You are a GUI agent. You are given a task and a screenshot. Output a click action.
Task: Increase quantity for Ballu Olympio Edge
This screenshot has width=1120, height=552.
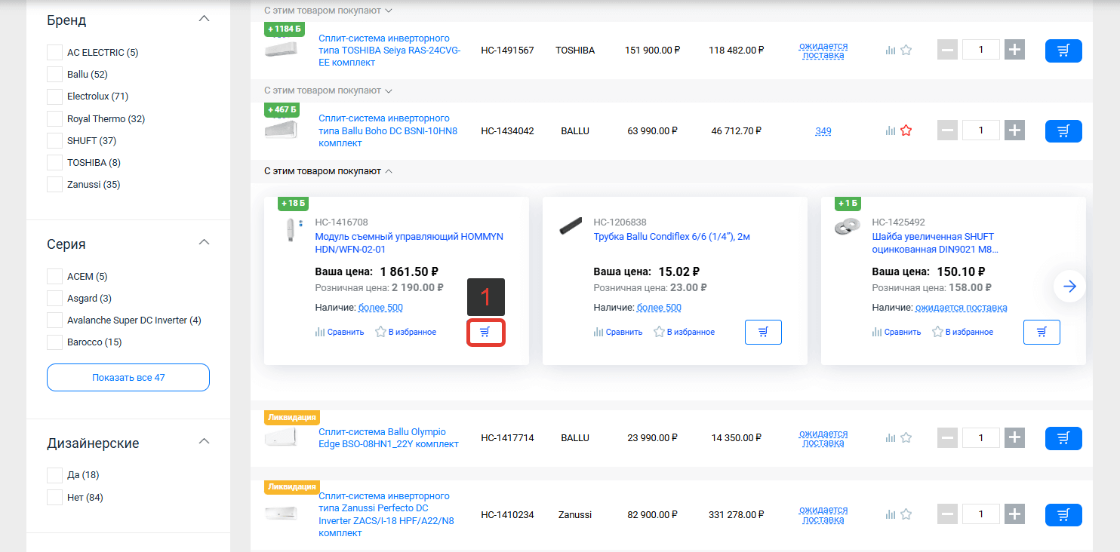(x=1015, y=437)
